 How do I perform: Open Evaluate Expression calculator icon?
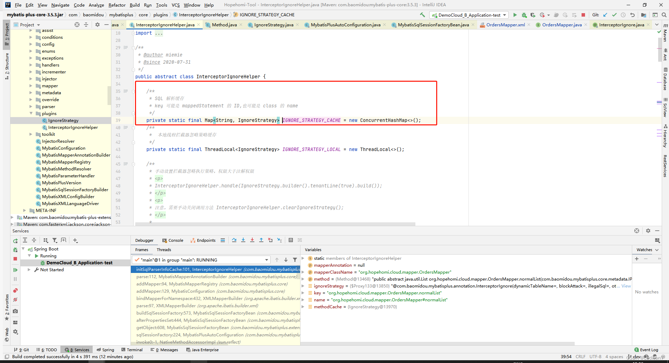pyautogui.click(x=291, y=240)
